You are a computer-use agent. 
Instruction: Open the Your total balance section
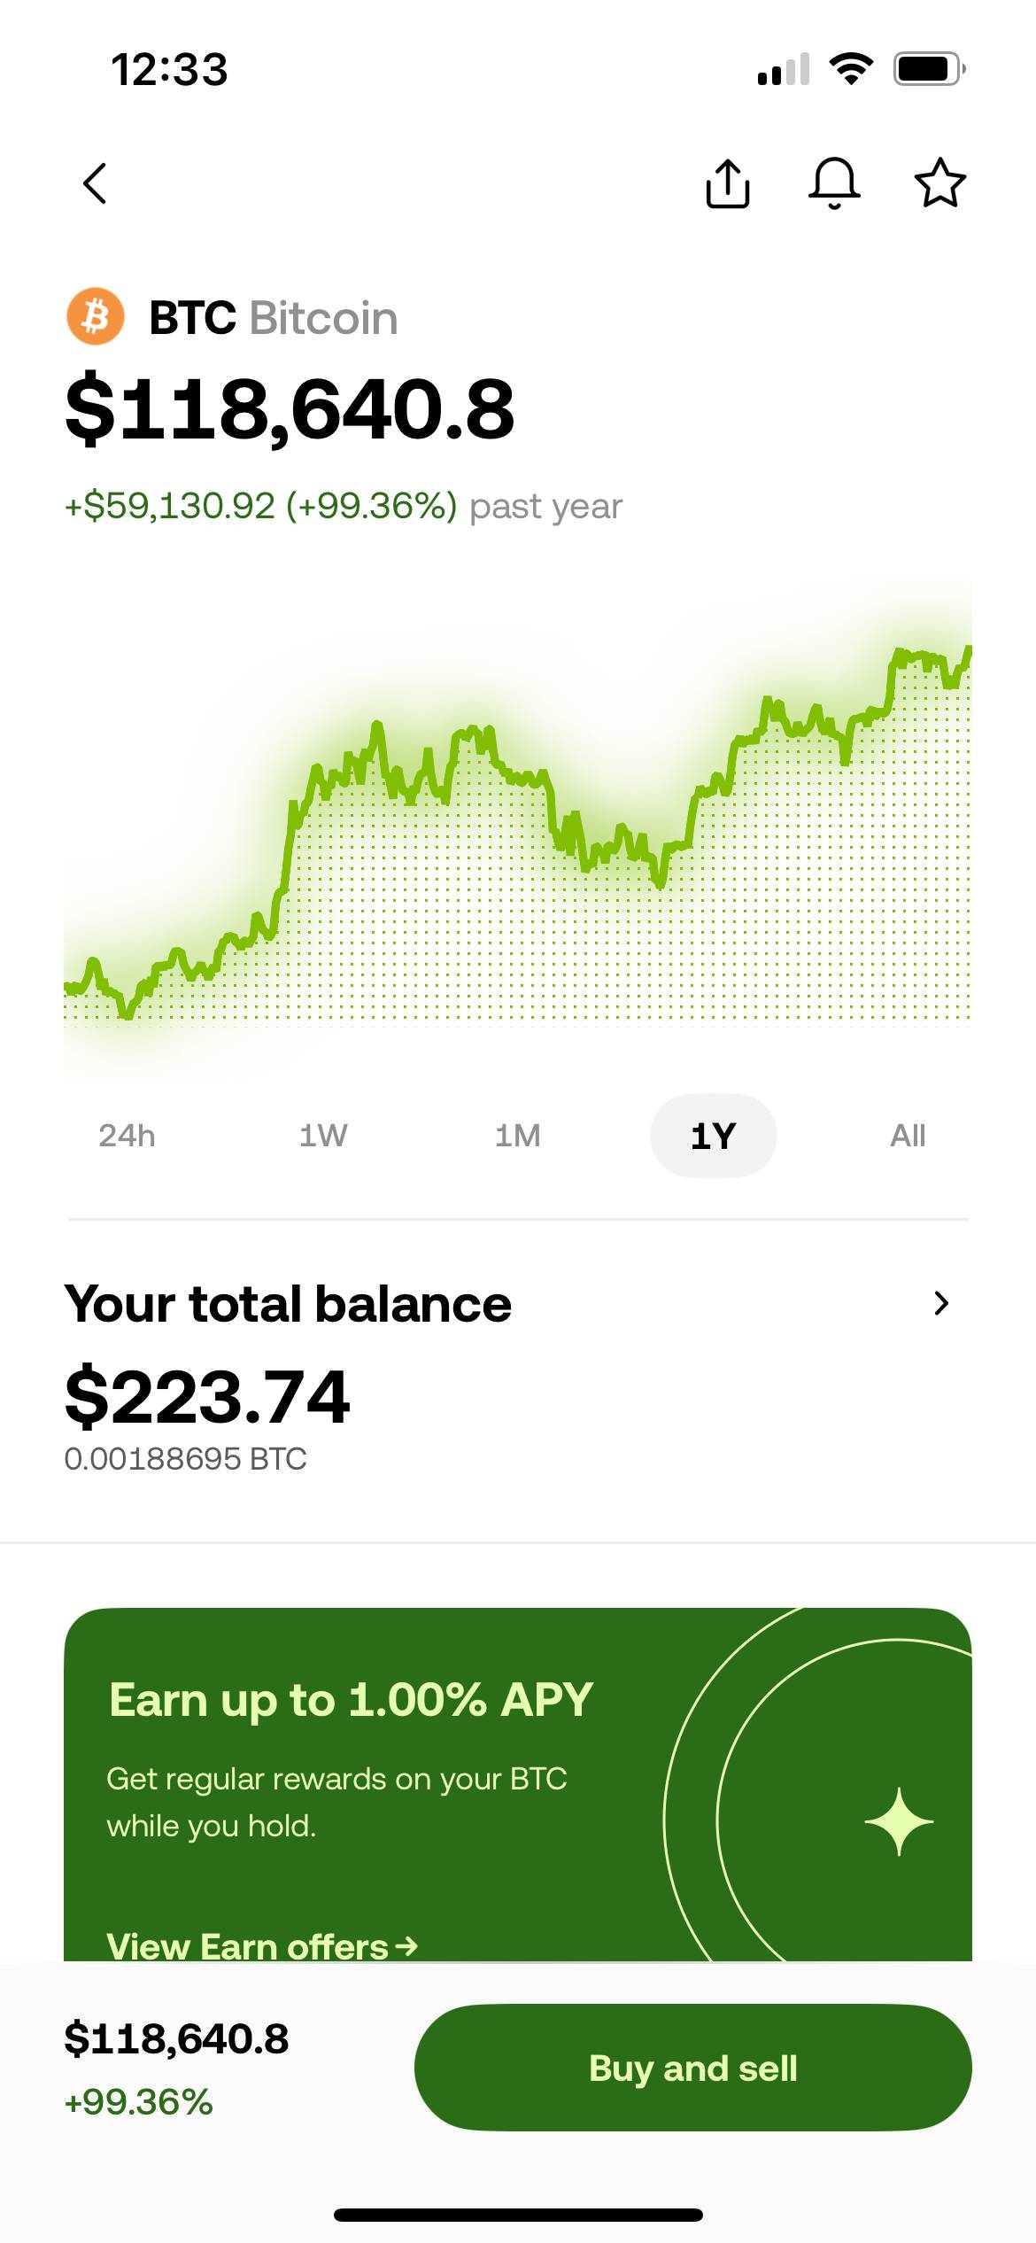(288, 1304)
